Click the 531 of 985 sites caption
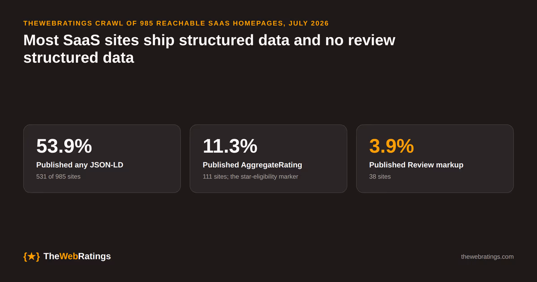 (58, 176)
